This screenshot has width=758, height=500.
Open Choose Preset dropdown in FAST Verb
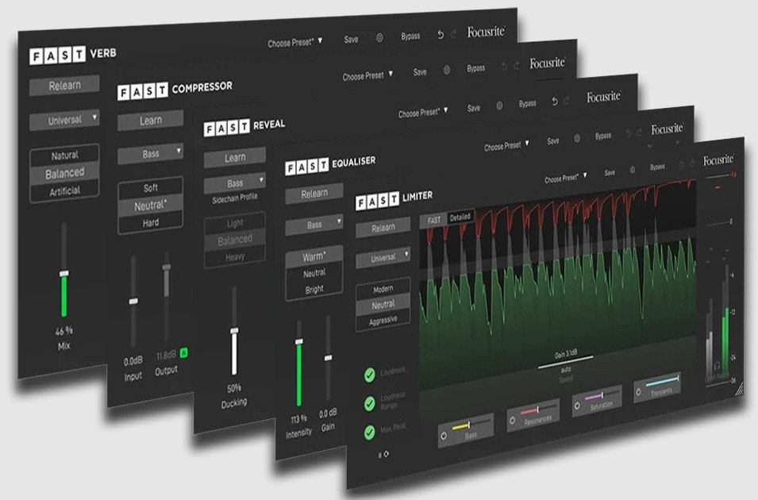(x=295, y=43)
